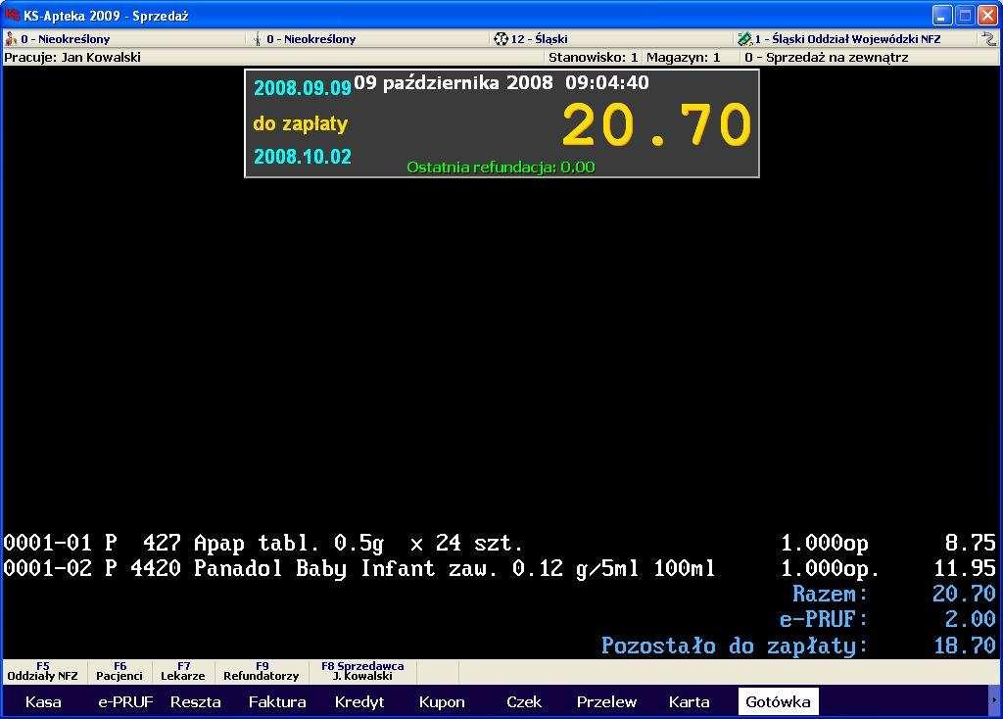This screenshot has height=719, width=1003.
Task: Select Gotówka payment option
Action: pyautogui.click(x=778, y=701)
